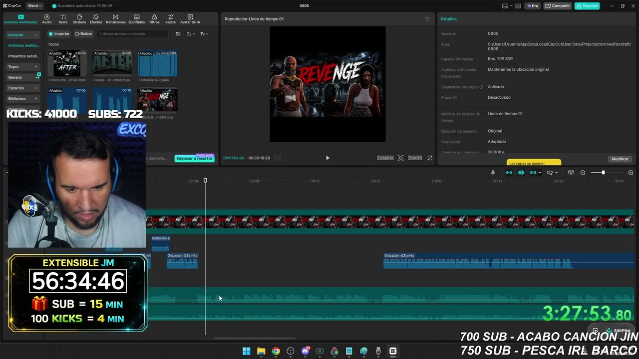Open the Relación aspect ratio button

click(x=415, y=158)
